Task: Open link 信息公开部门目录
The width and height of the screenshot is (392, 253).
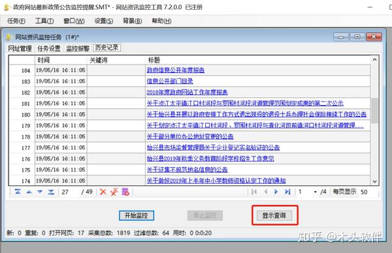Action: point(170,81)
